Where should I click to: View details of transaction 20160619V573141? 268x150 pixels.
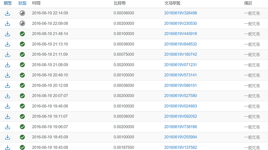(181, 75)
